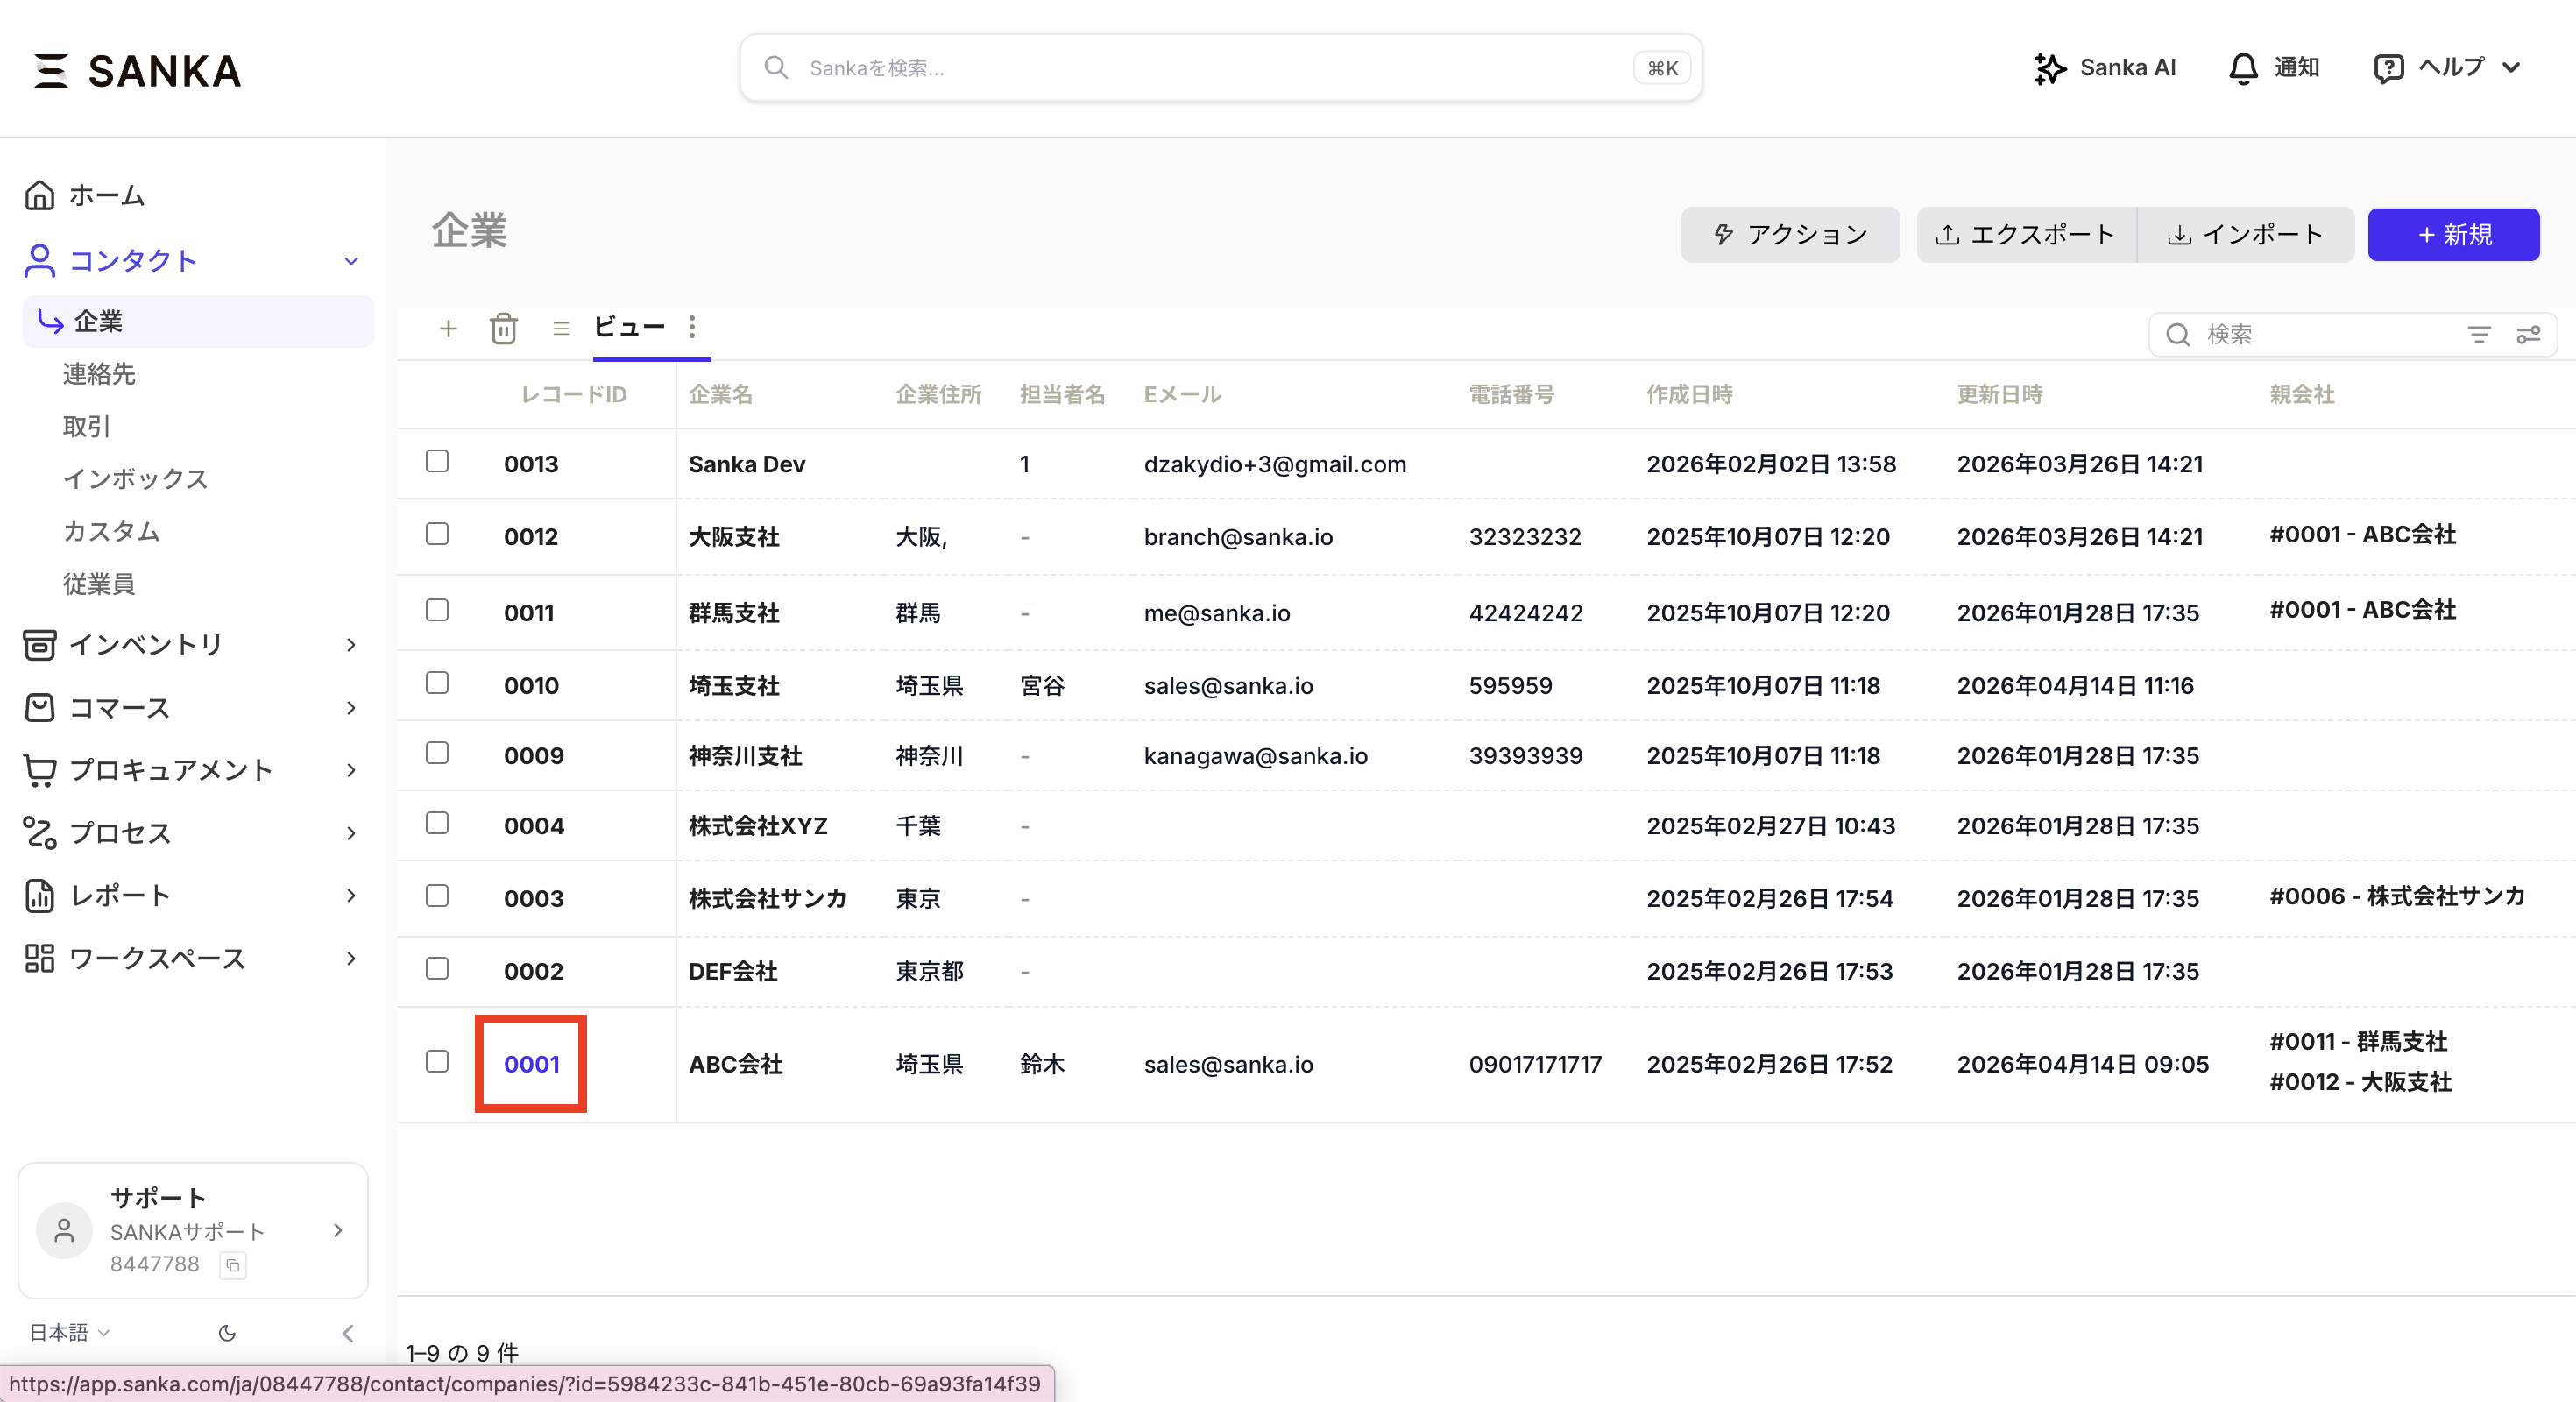Open the notifications bell
The width and height of the screenshot is (2576, 1402).
pyautogui.click(x=2243, y=68)
